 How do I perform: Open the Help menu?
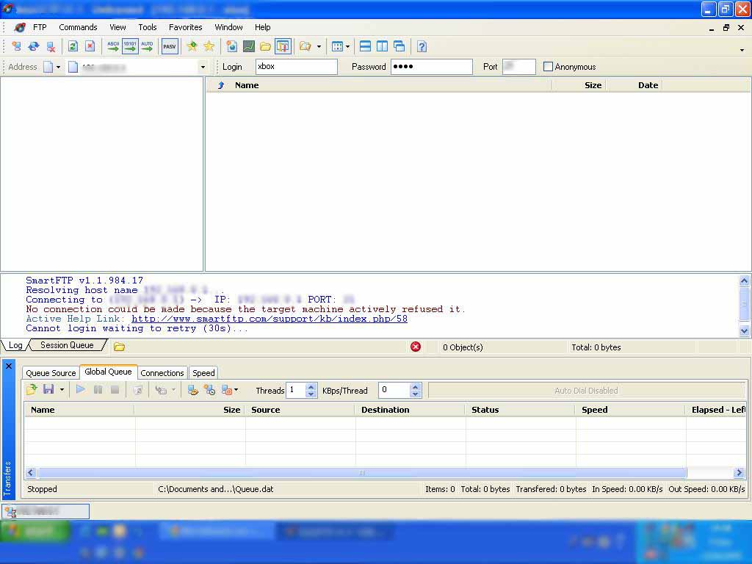tap(262, 27)
